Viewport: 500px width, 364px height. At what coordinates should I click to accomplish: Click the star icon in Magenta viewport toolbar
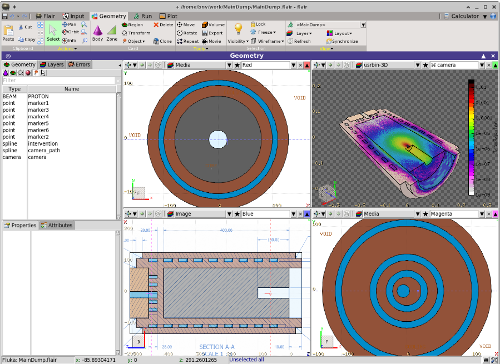click(425, 214)
